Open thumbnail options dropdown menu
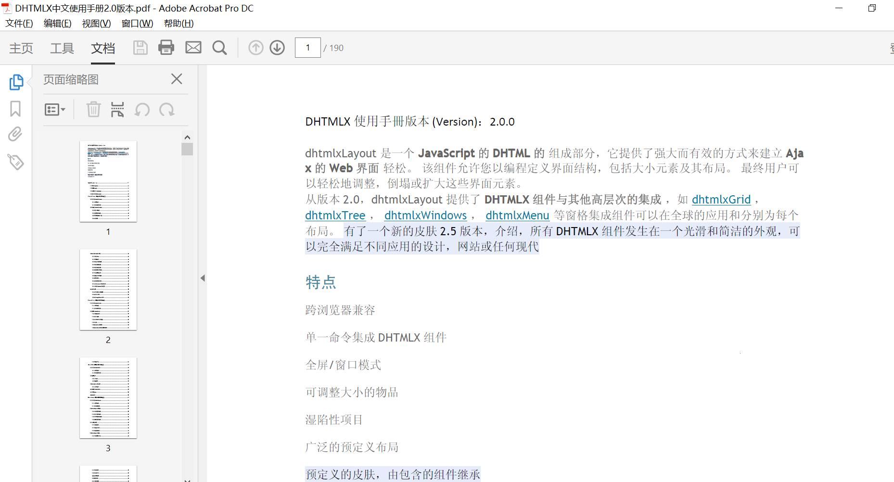894x482 pixels. tap(55, 110)
